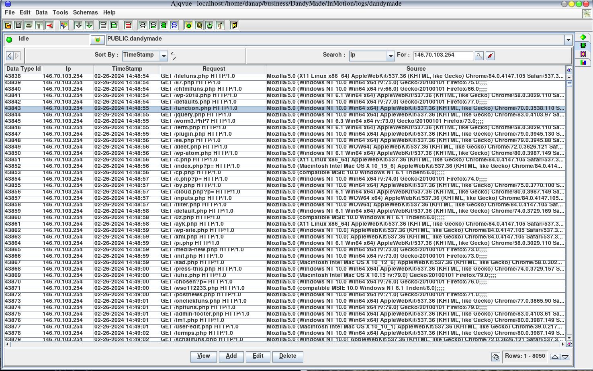Image resolution: width=593 pixels, height=371 pixels.
Task: Click the floppy disk save icon
Action: point(18,26)
